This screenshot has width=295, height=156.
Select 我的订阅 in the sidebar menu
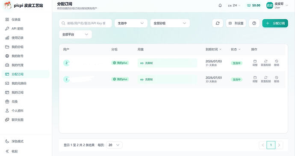26,92
